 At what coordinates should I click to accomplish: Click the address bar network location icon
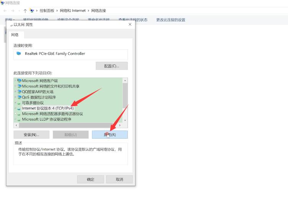(x=32, y=11)
